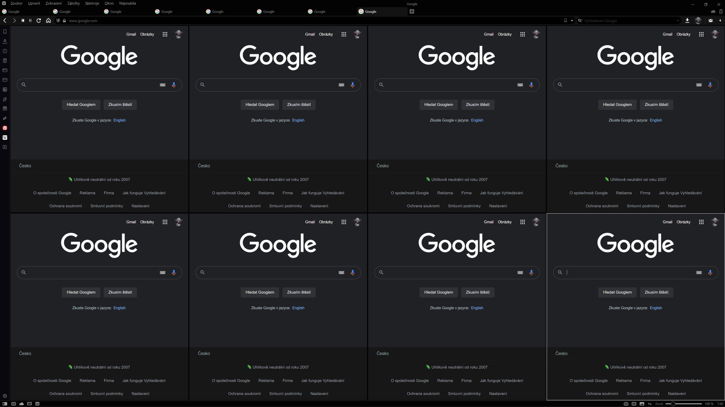
Task: Open the Záložky menu
Action: coord(73,3)
